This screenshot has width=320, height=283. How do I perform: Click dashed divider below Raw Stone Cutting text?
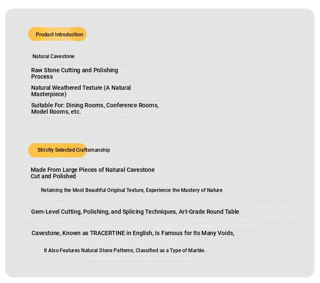[x=161, y=82]
